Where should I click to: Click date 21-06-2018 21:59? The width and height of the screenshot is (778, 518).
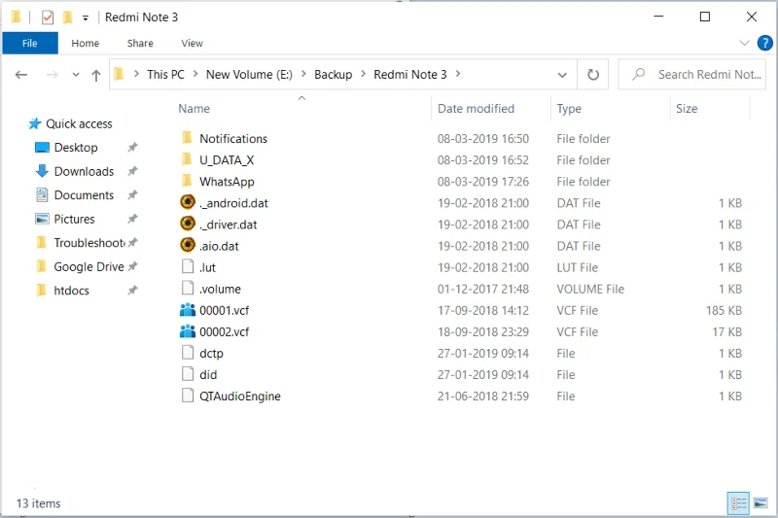coord(483,397)
